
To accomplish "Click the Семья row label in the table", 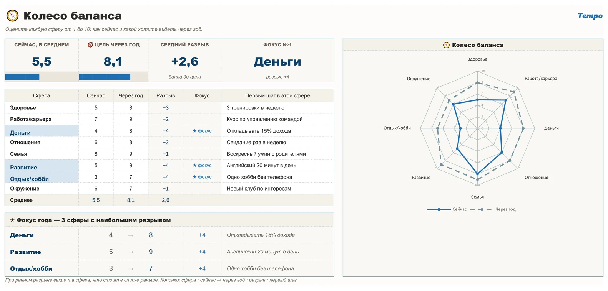I will pos(18,154).
